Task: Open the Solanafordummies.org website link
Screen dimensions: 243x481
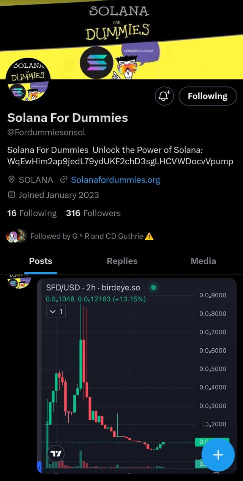Action: [x=115, y=180]
